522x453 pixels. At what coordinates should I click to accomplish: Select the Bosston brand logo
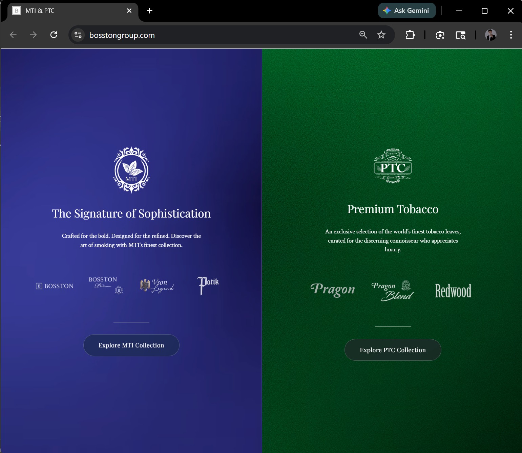click(55, 286)
